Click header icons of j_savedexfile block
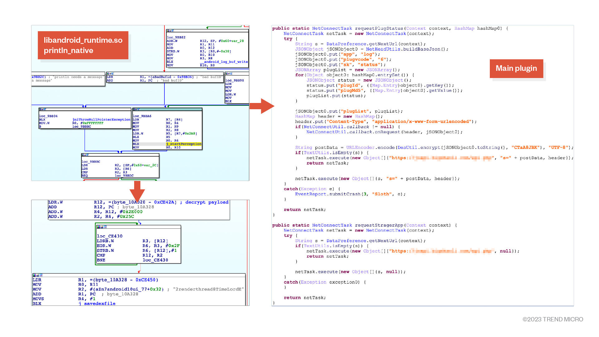 click(x=37, y=275)
